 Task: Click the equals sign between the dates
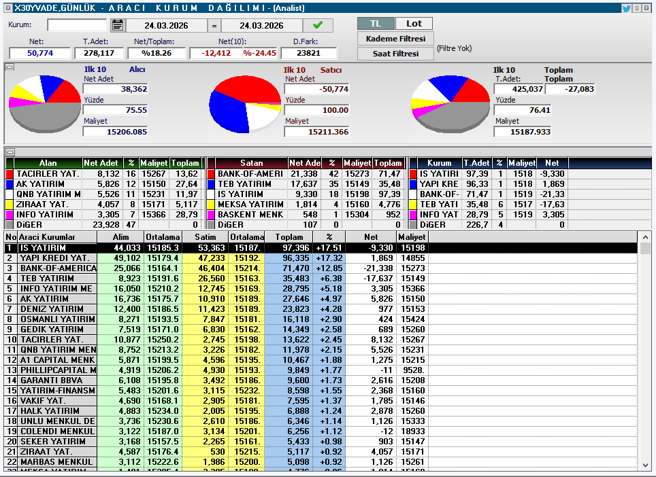click(x=214, y=26)
